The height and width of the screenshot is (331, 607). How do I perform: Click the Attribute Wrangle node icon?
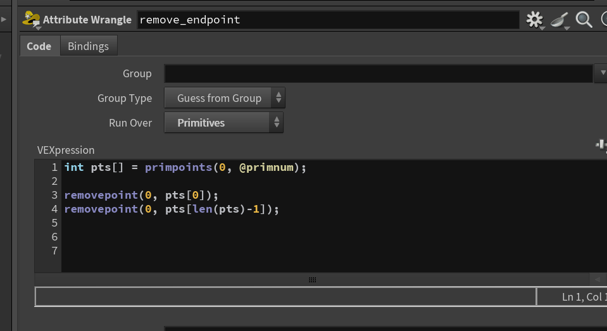click(x=32, y=20)
